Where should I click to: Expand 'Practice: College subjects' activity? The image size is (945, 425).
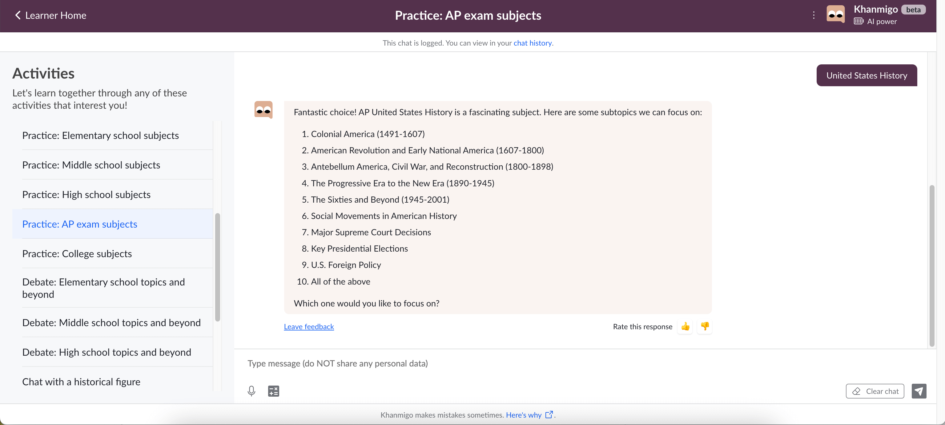click(77, 253)
